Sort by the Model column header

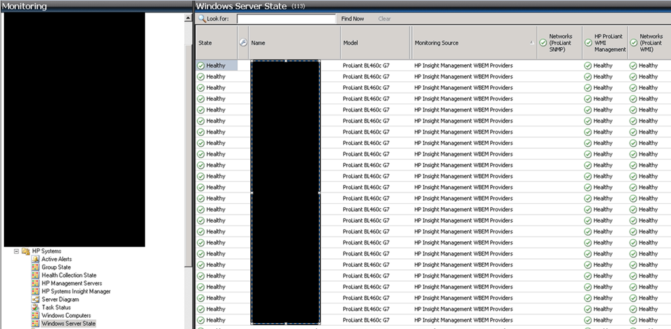(374, 43)
